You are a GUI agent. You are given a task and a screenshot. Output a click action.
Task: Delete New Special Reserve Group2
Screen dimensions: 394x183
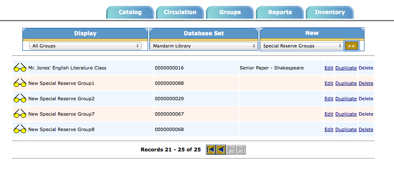(366, 99)
